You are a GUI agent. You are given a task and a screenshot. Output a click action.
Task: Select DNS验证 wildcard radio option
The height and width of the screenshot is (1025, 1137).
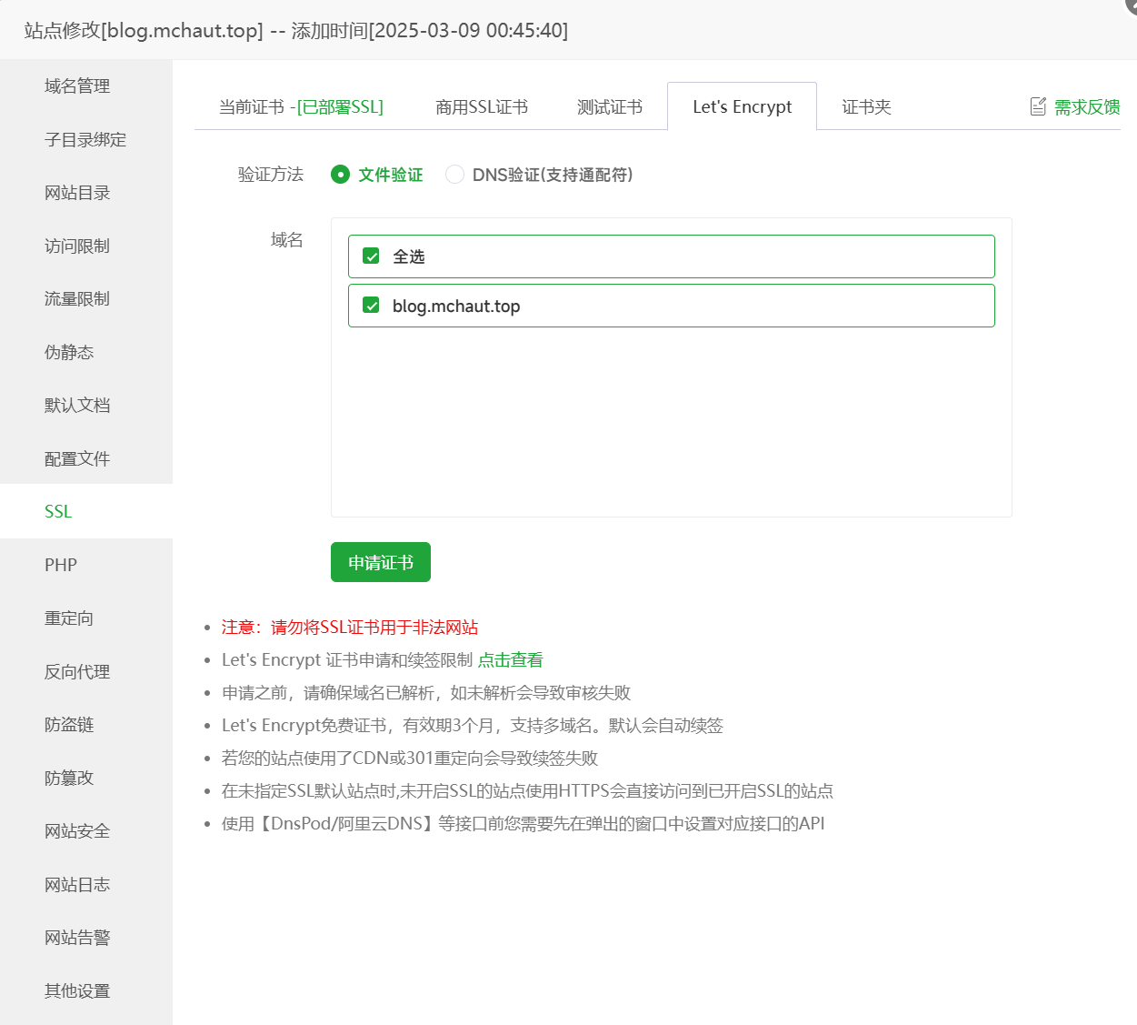455,175
